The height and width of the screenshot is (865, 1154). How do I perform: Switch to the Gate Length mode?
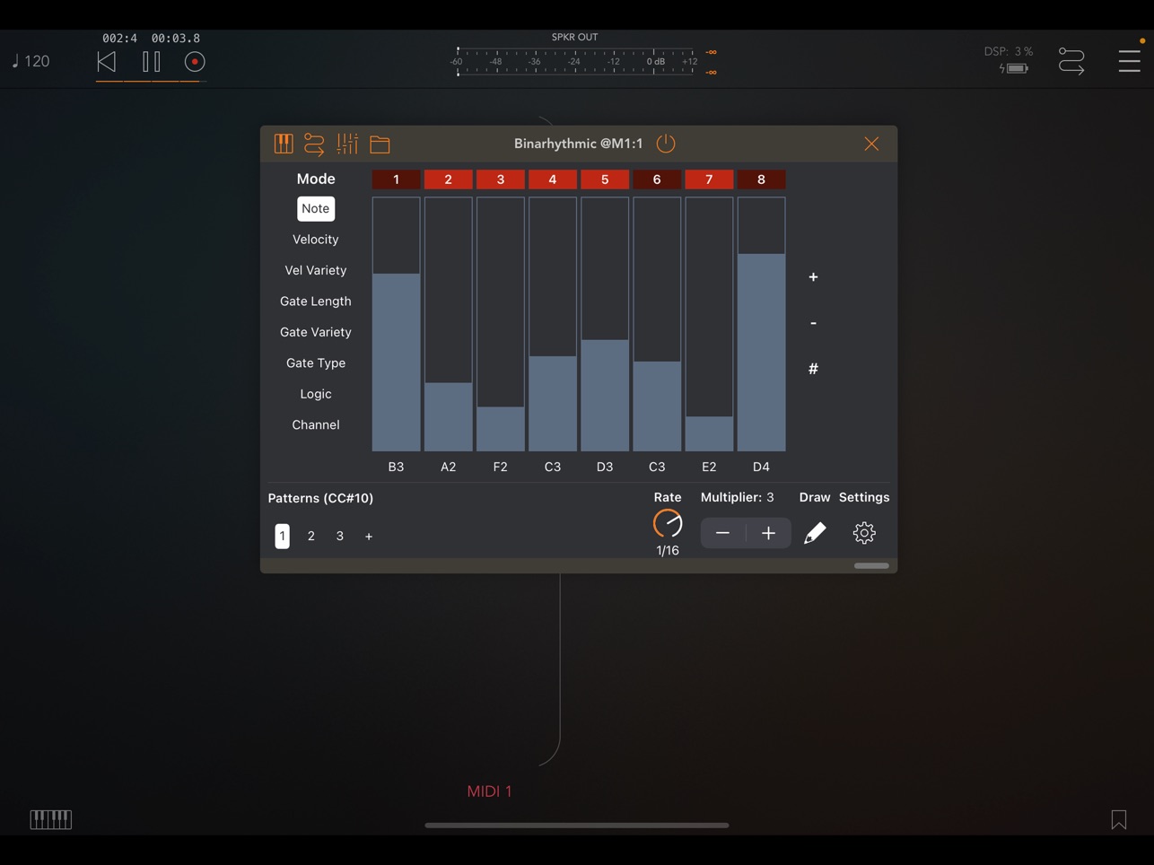point(316,301)
